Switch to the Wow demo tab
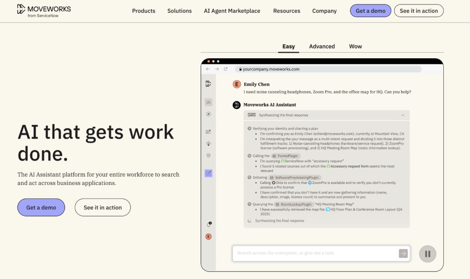Screen dimensions: 470x279 click(x=356, y=46)
